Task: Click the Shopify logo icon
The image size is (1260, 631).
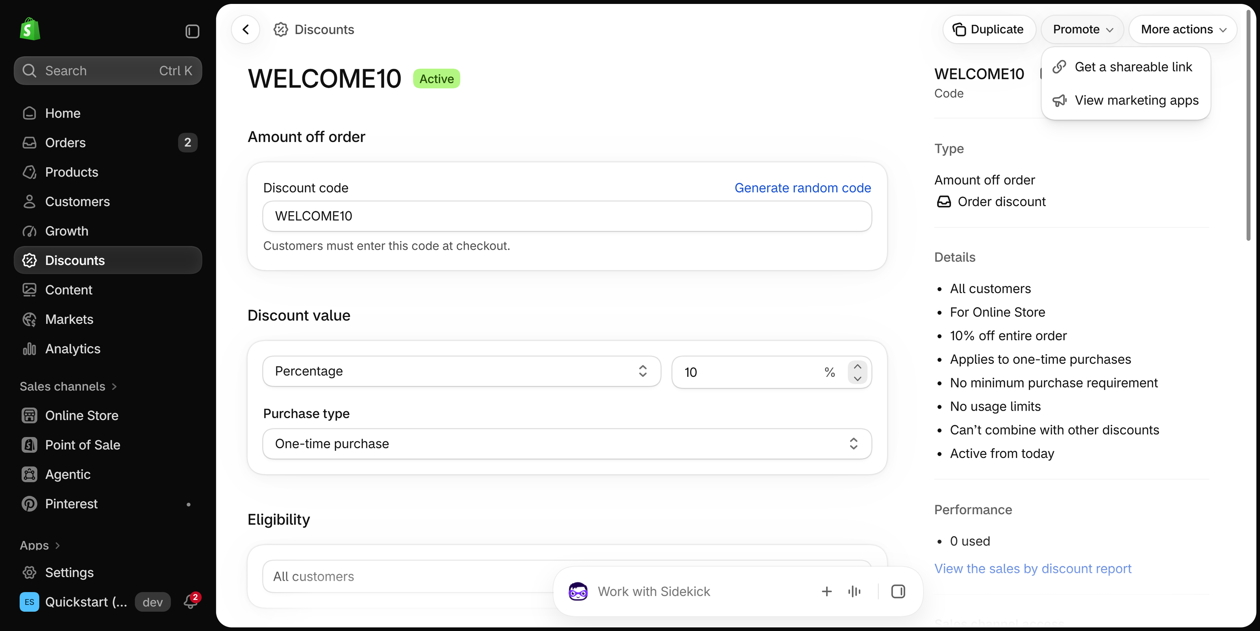Action: tap(30, 30)
